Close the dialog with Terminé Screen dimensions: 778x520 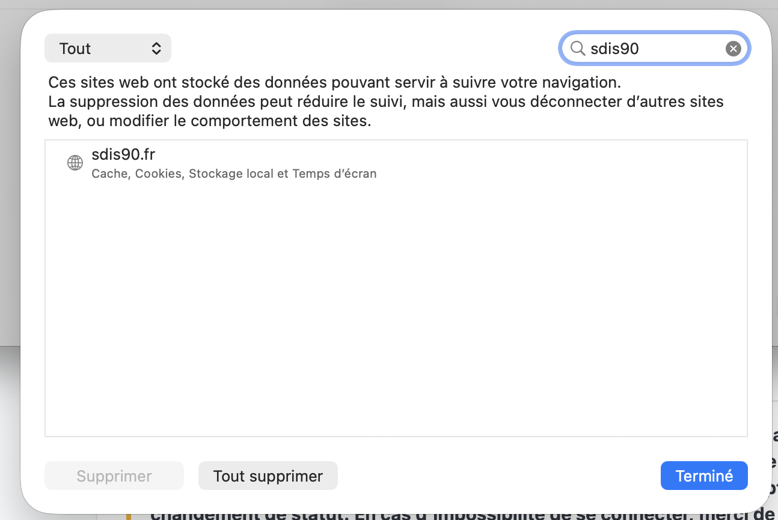pyautogui.click(x=703, y=476)
